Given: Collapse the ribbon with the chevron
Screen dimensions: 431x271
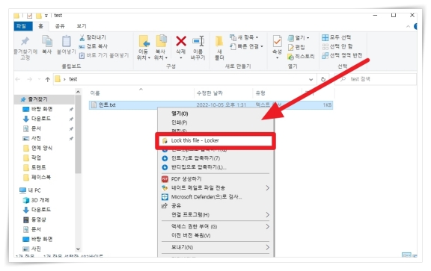Looking at the screenshot, I should click(x=408, y=26).
